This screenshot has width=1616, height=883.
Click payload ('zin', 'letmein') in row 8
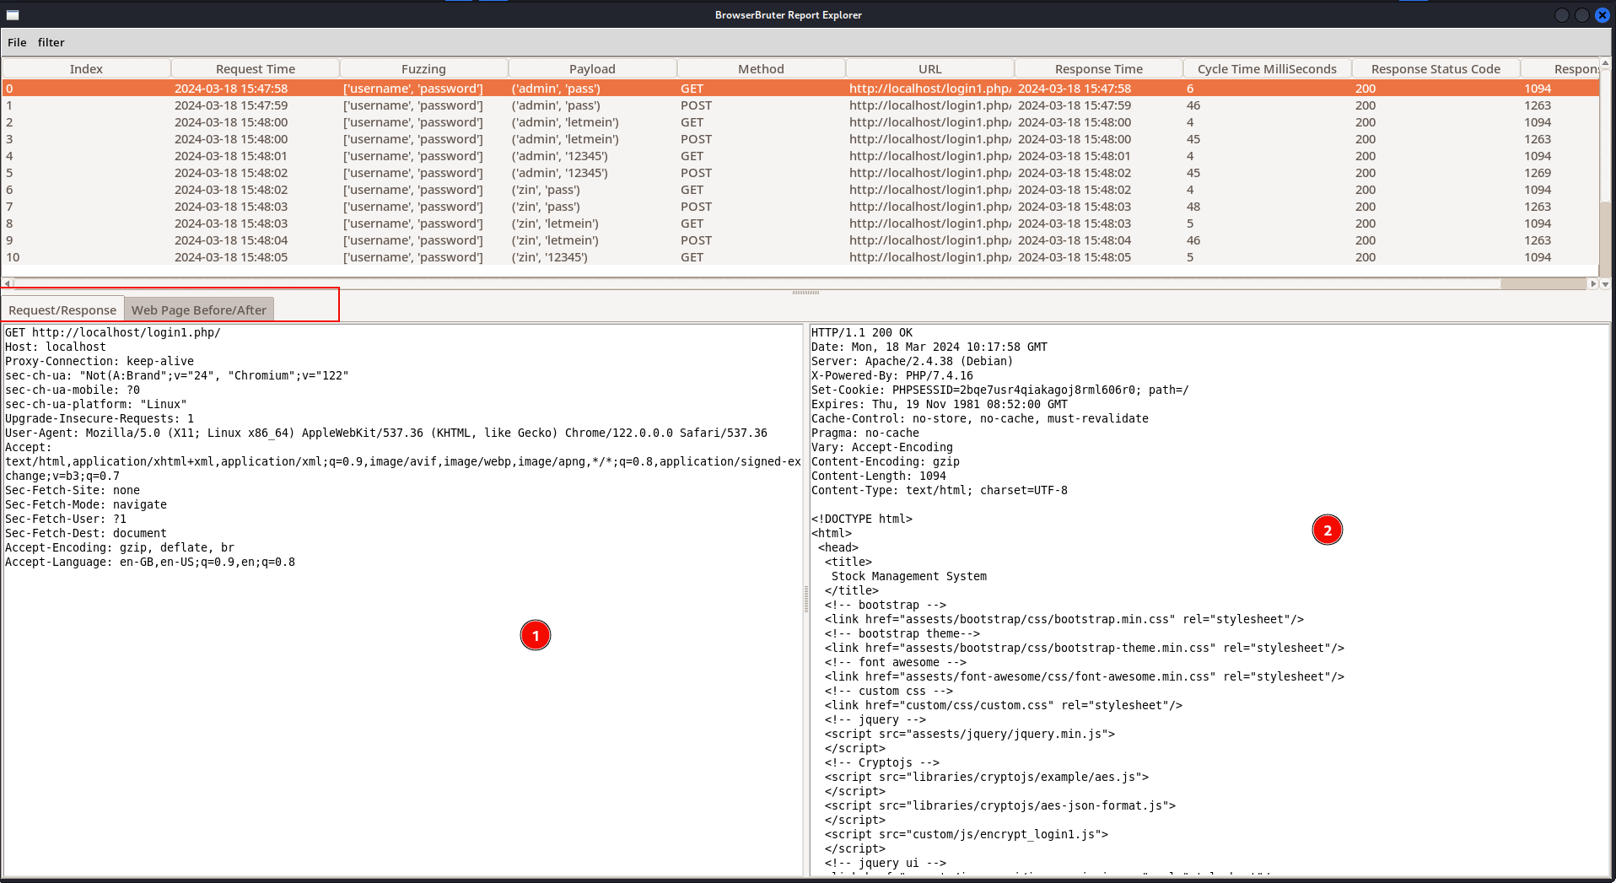pos(555,223)
